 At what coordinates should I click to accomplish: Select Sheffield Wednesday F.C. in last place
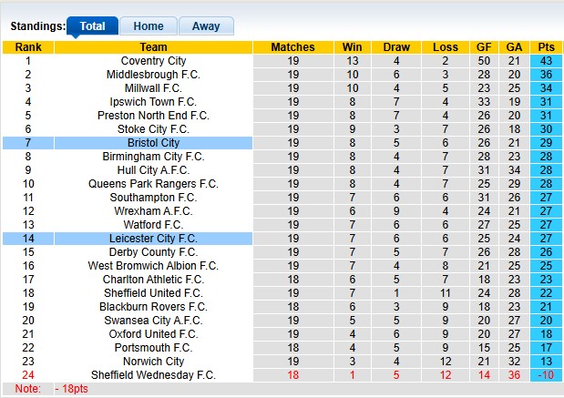click(153, 375)
